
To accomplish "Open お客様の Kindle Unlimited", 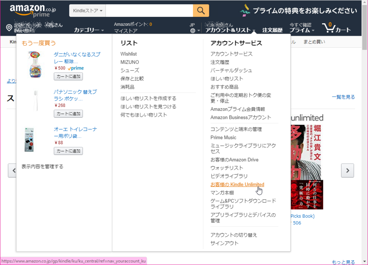I will coord(237,185).
